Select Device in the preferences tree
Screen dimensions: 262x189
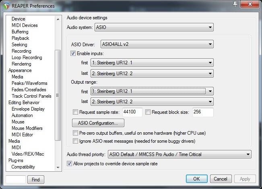[x=19, y=19]
